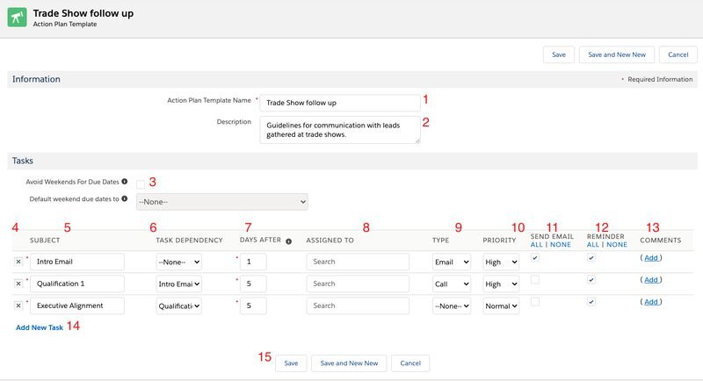This screenshot has height=381, width=703.
Task: Click the Trade Show follow up page title
Action: pos(83,13)
